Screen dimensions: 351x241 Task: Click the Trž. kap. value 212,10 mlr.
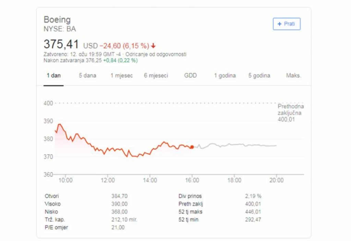pyautogui.click(x=124, y=219)
